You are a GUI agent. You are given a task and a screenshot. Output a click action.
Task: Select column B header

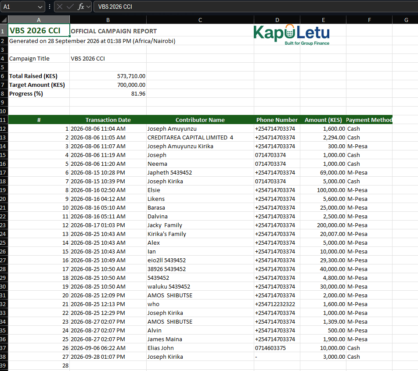[108, 20]
